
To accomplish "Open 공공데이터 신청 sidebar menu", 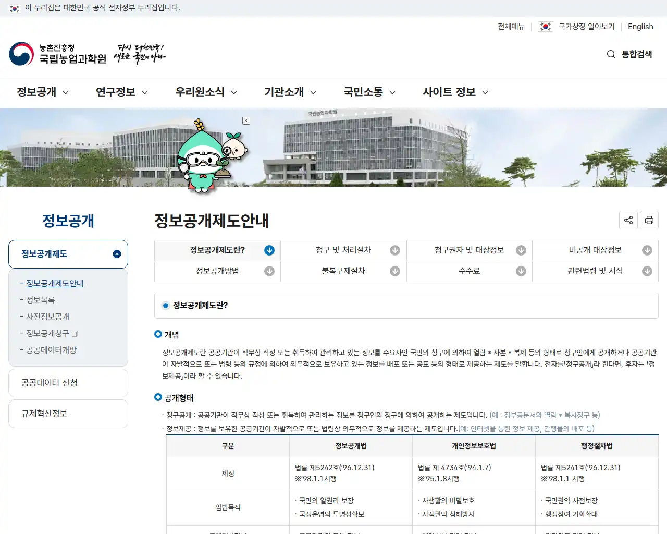I will (68, 383).
